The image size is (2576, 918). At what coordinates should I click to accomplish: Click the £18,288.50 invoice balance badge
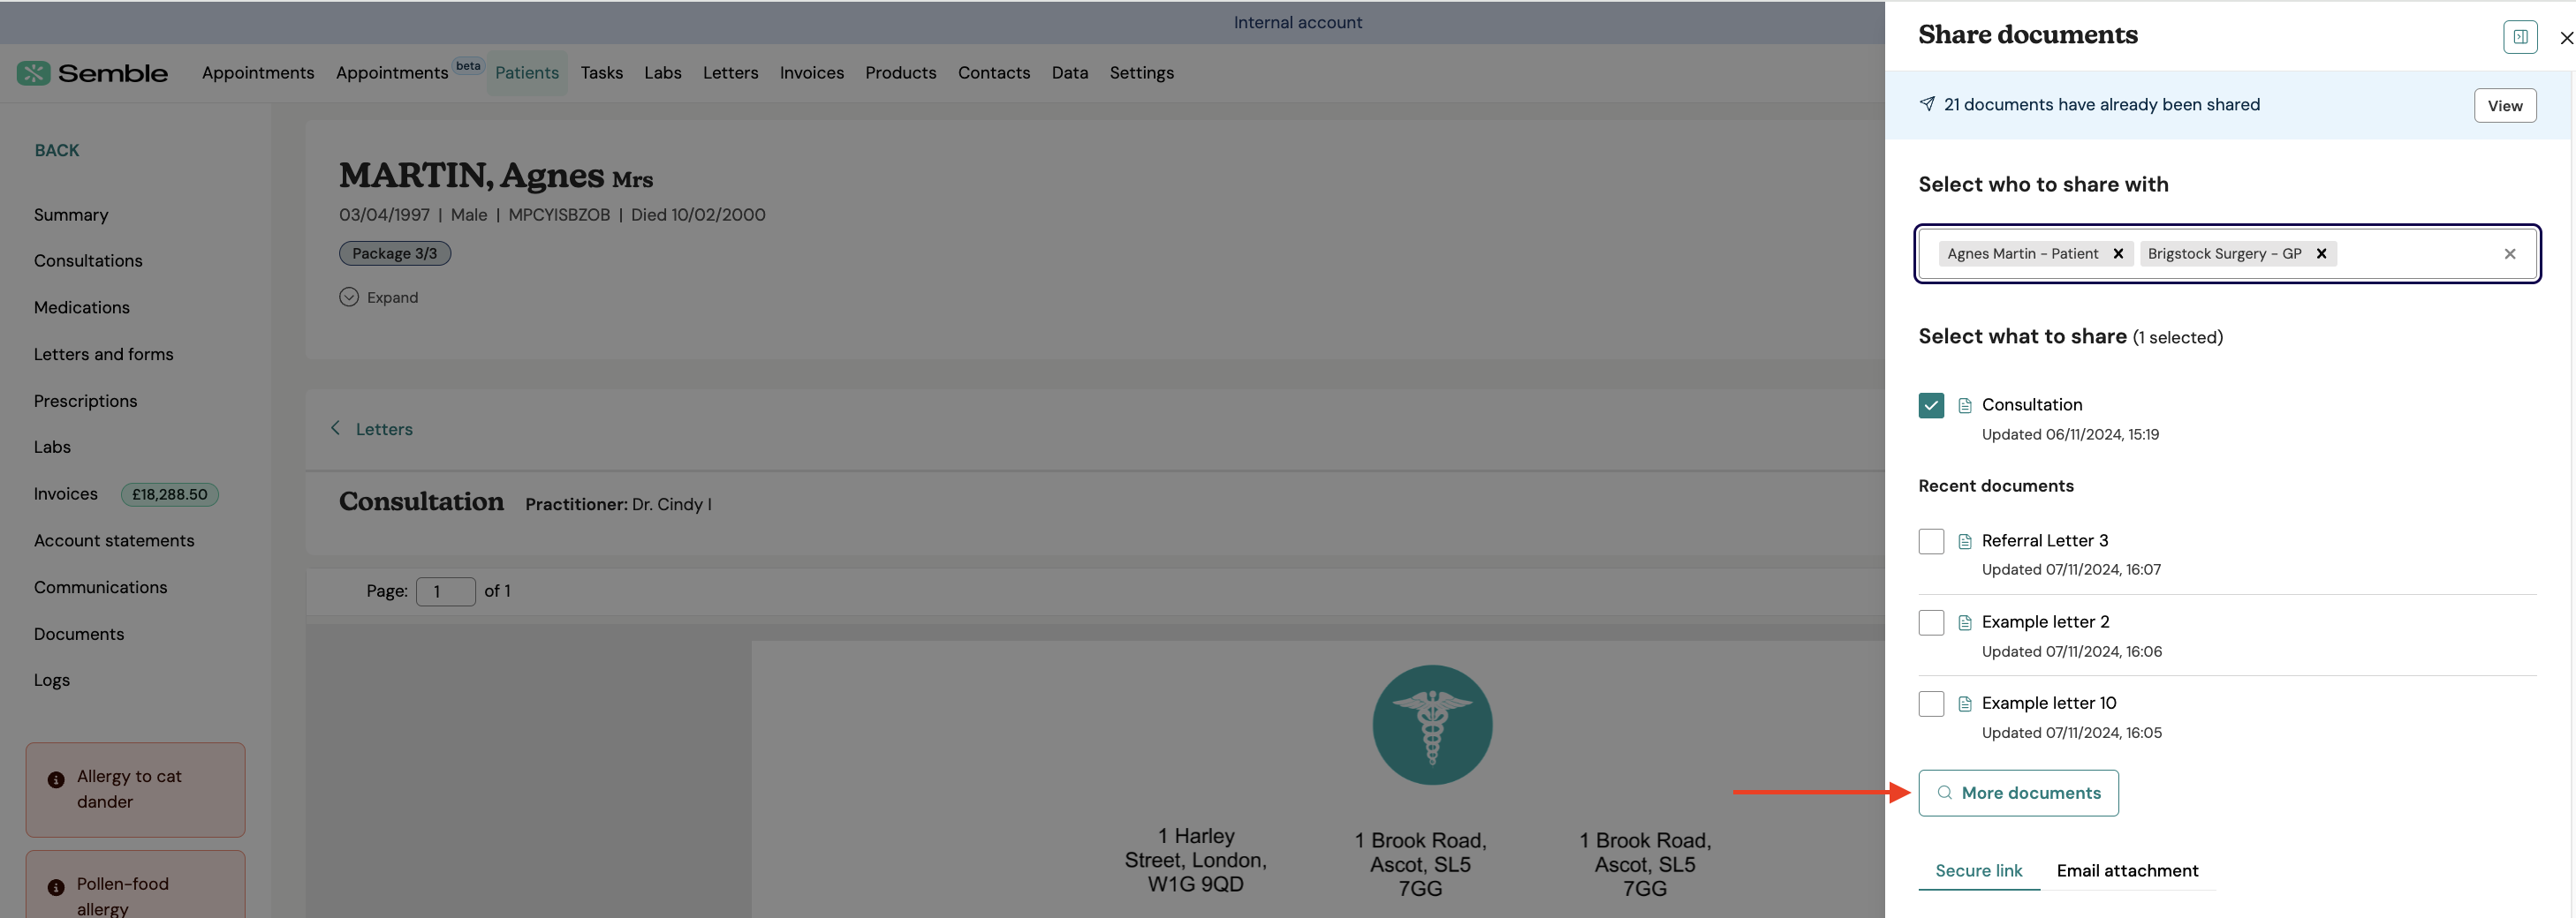coord(170,494)
